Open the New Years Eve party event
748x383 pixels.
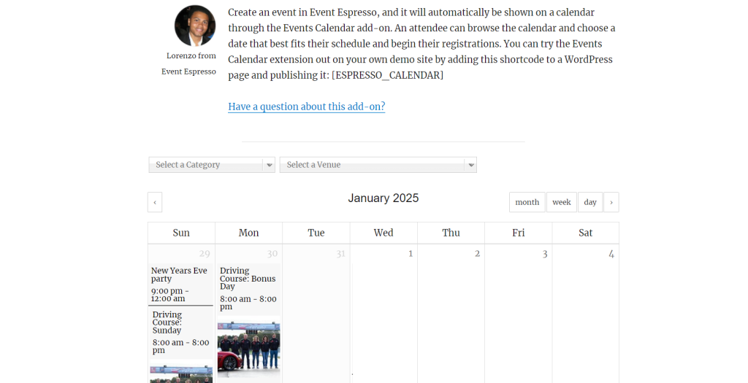coord(179,275)
